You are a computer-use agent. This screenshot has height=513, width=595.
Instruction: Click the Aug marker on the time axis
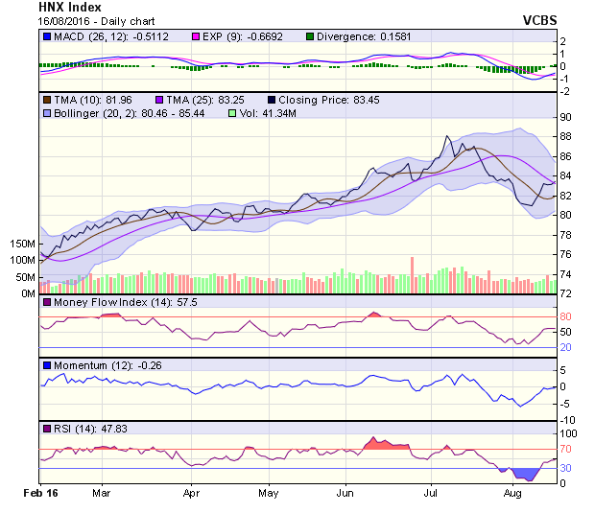[512, 494]
